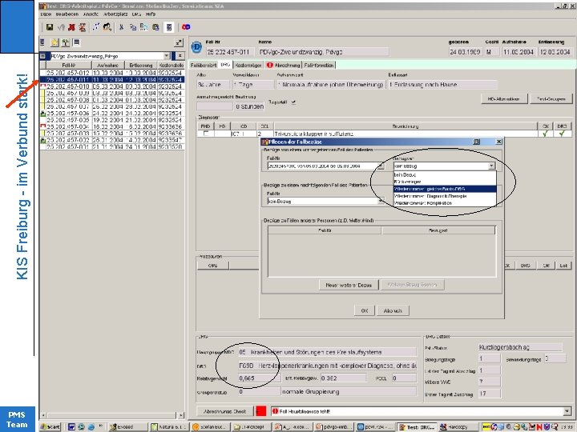Click the highlighted white-background toolbar icon

point(169,27)
